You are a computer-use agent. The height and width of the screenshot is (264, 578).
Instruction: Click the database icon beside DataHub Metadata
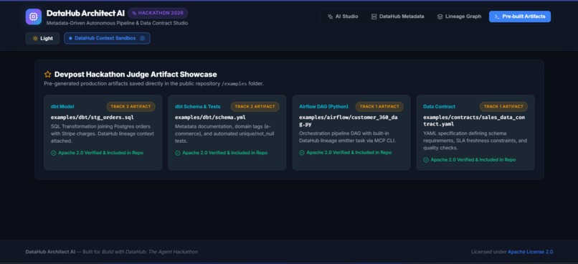tap(374, 16)
